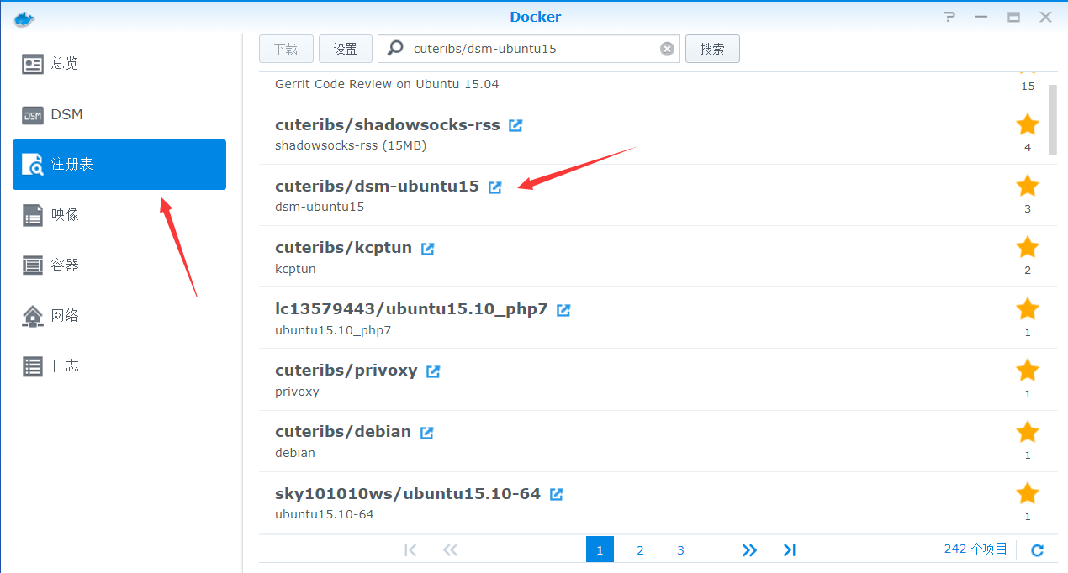Screen dimensions: 1068x573
Task: Select the cuteribs/kcptun entry title
Action: [343, 248]
